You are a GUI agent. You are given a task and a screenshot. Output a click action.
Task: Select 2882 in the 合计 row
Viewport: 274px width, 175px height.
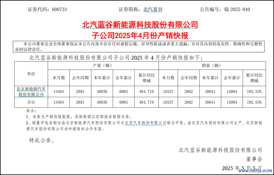pyautogui.click(x=189, y=102)
